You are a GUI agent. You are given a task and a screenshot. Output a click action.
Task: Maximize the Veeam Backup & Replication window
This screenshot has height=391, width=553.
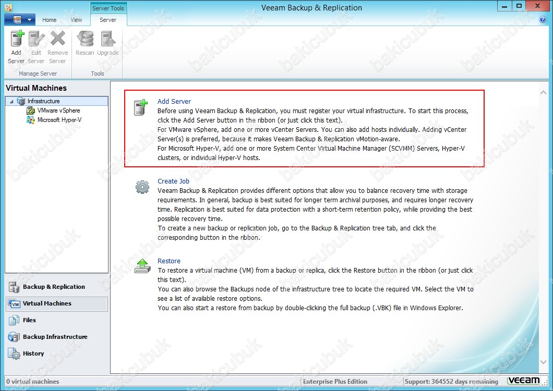(x=519, y=6)
